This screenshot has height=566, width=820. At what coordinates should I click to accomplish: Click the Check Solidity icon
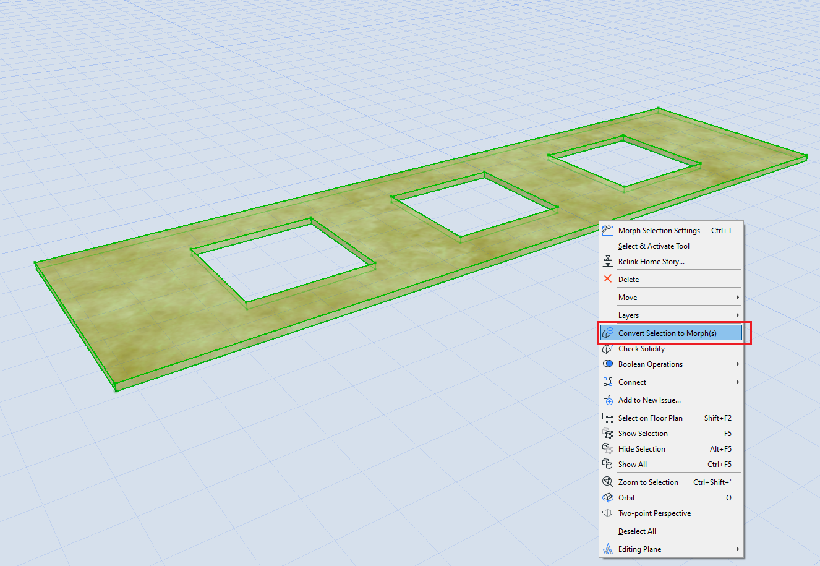pyautogui.click(x=608, y=349)
